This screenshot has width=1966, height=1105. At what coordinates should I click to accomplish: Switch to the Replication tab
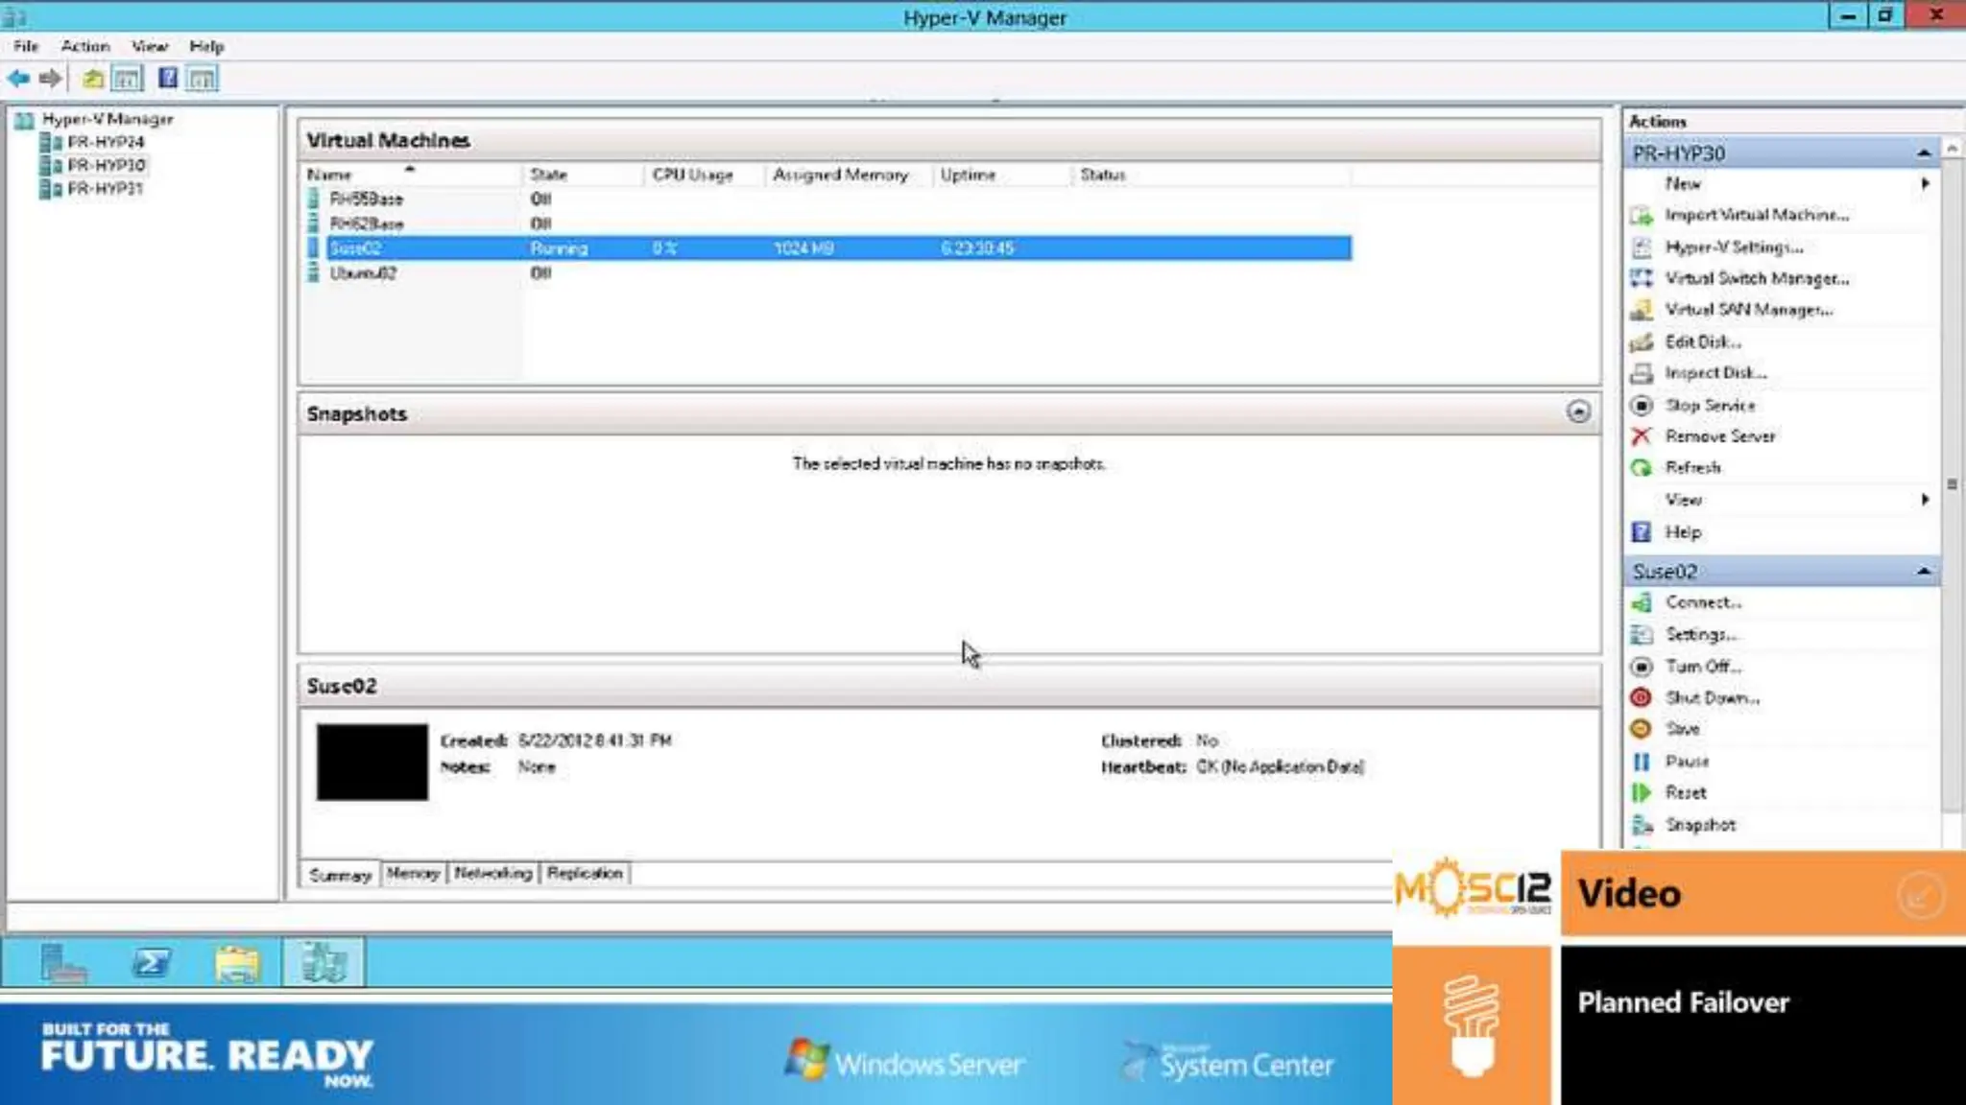pyautogui.click(x=585, y=874)
